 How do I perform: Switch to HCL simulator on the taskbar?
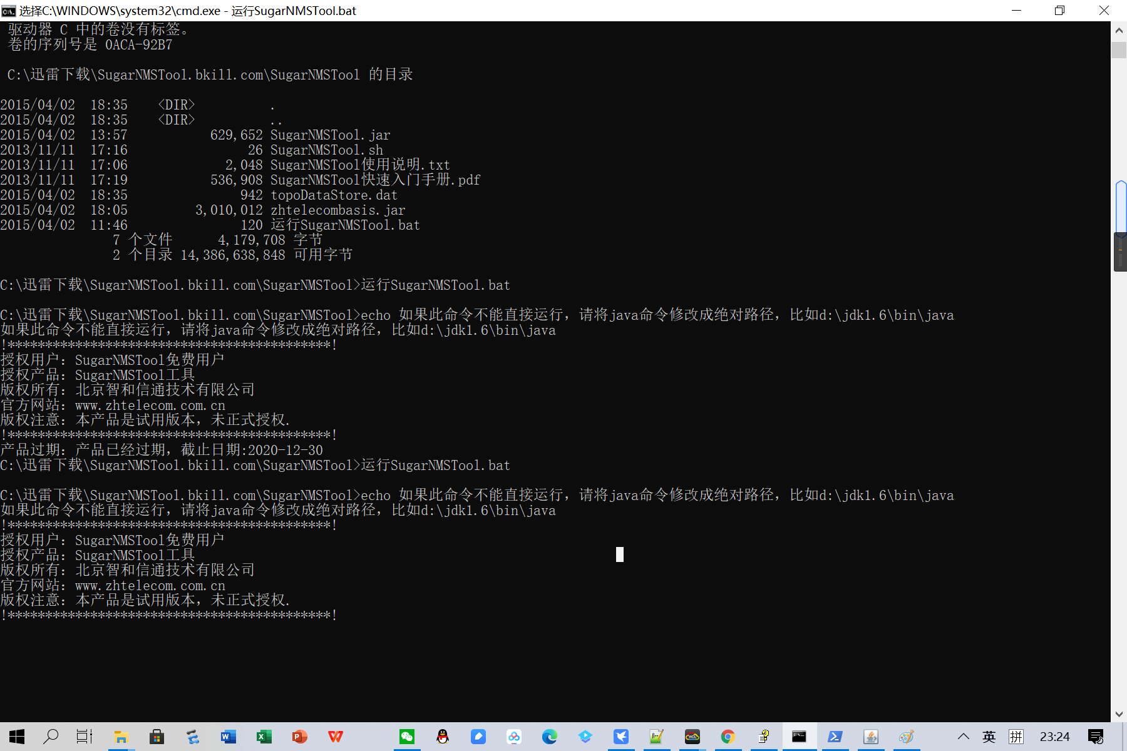(x=692, y=737)
